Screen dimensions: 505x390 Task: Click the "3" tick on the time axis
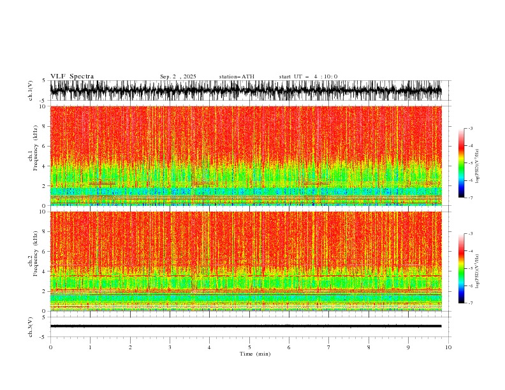click(x=170, y=347)
